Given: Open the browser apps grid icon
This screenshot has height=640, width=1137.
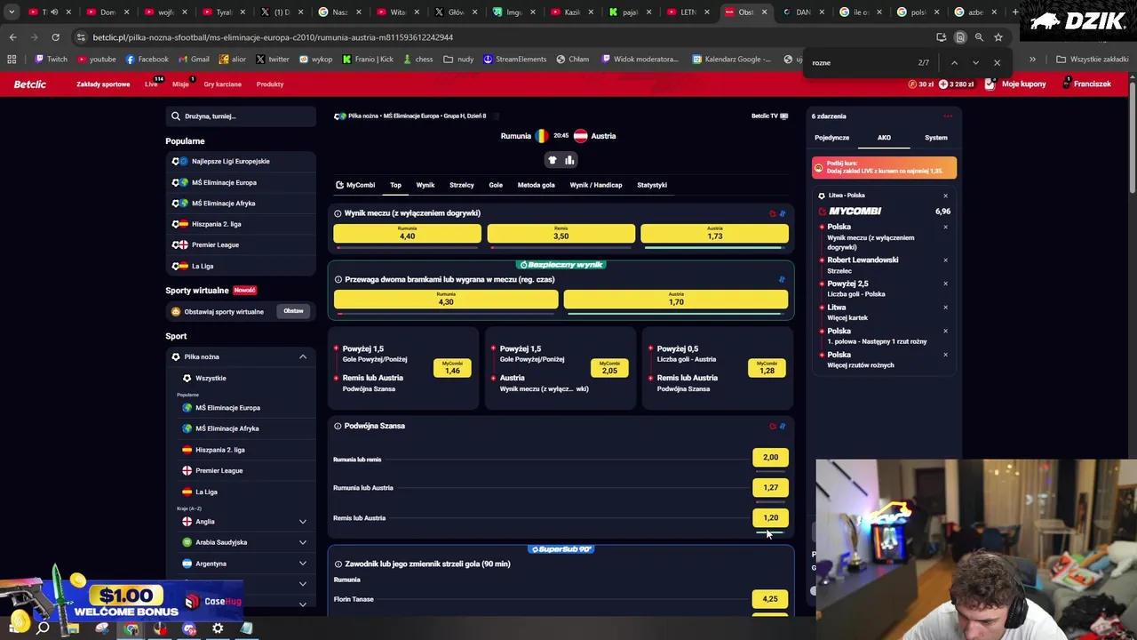Looking at the screenshot, I should point(12,59).
